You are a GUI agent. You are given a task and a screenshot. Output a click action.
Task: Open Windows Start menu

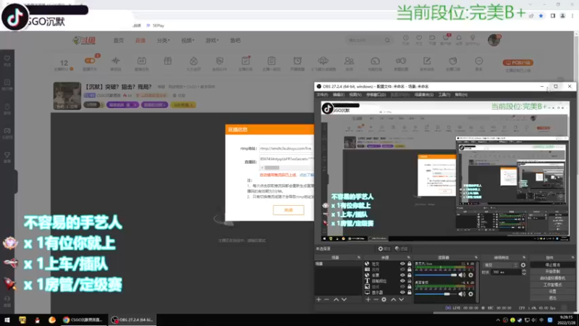[7, 320]
